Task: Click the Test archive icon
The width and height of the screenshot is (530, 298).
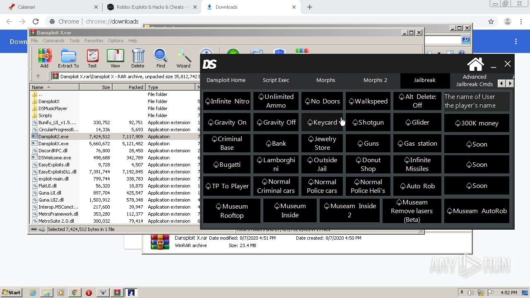Action: [92, 58]
